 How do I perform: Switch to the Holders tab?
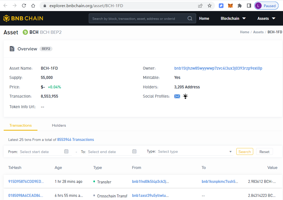point(59,125)
